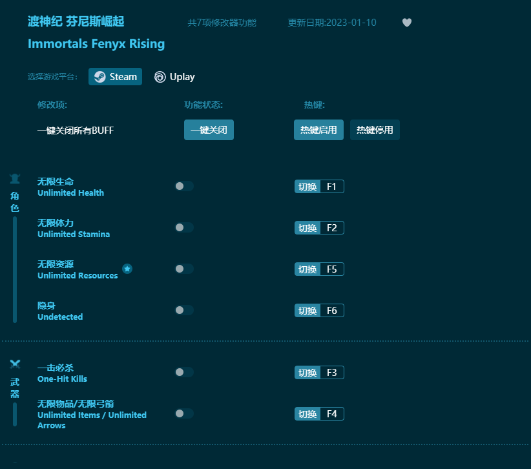Click the 无限物品/无限弓箭 label
531x469 pixels.
pyautogui.click(x=76, y=404)
